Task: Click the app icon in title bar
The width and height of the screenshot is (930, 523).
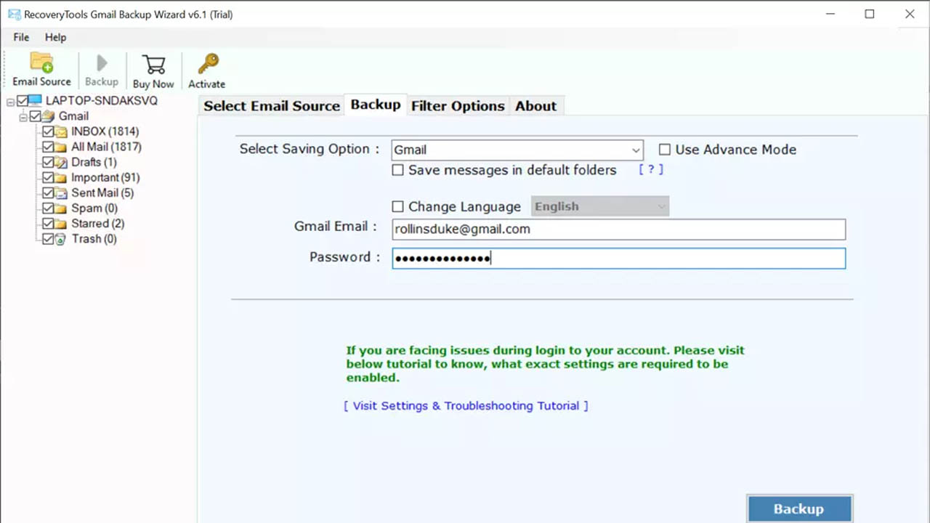Action: (14, 14)
